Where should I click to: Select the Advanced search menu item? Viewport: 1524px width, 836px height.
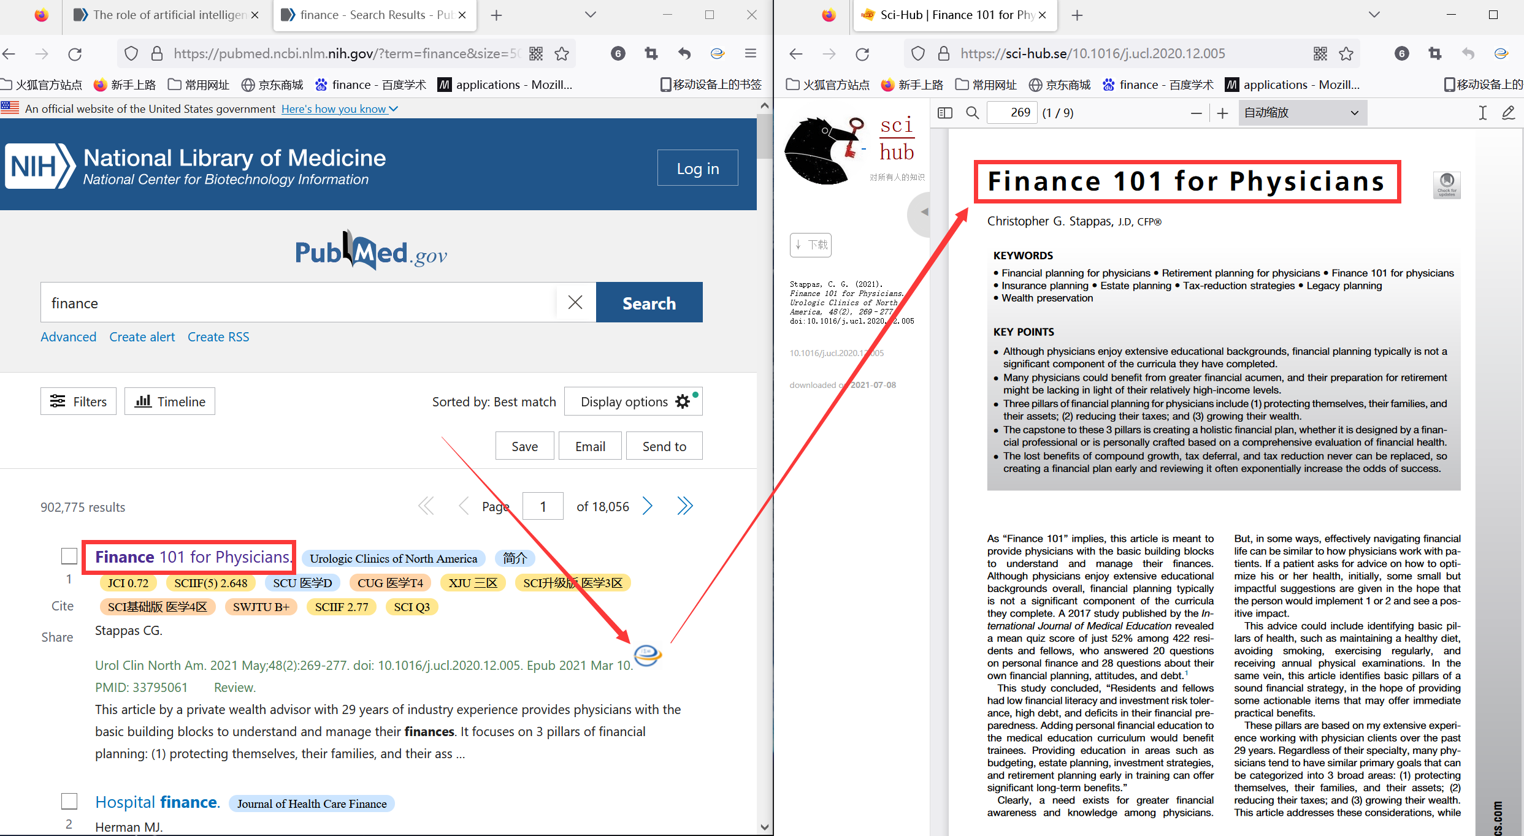tap(68, 336)
